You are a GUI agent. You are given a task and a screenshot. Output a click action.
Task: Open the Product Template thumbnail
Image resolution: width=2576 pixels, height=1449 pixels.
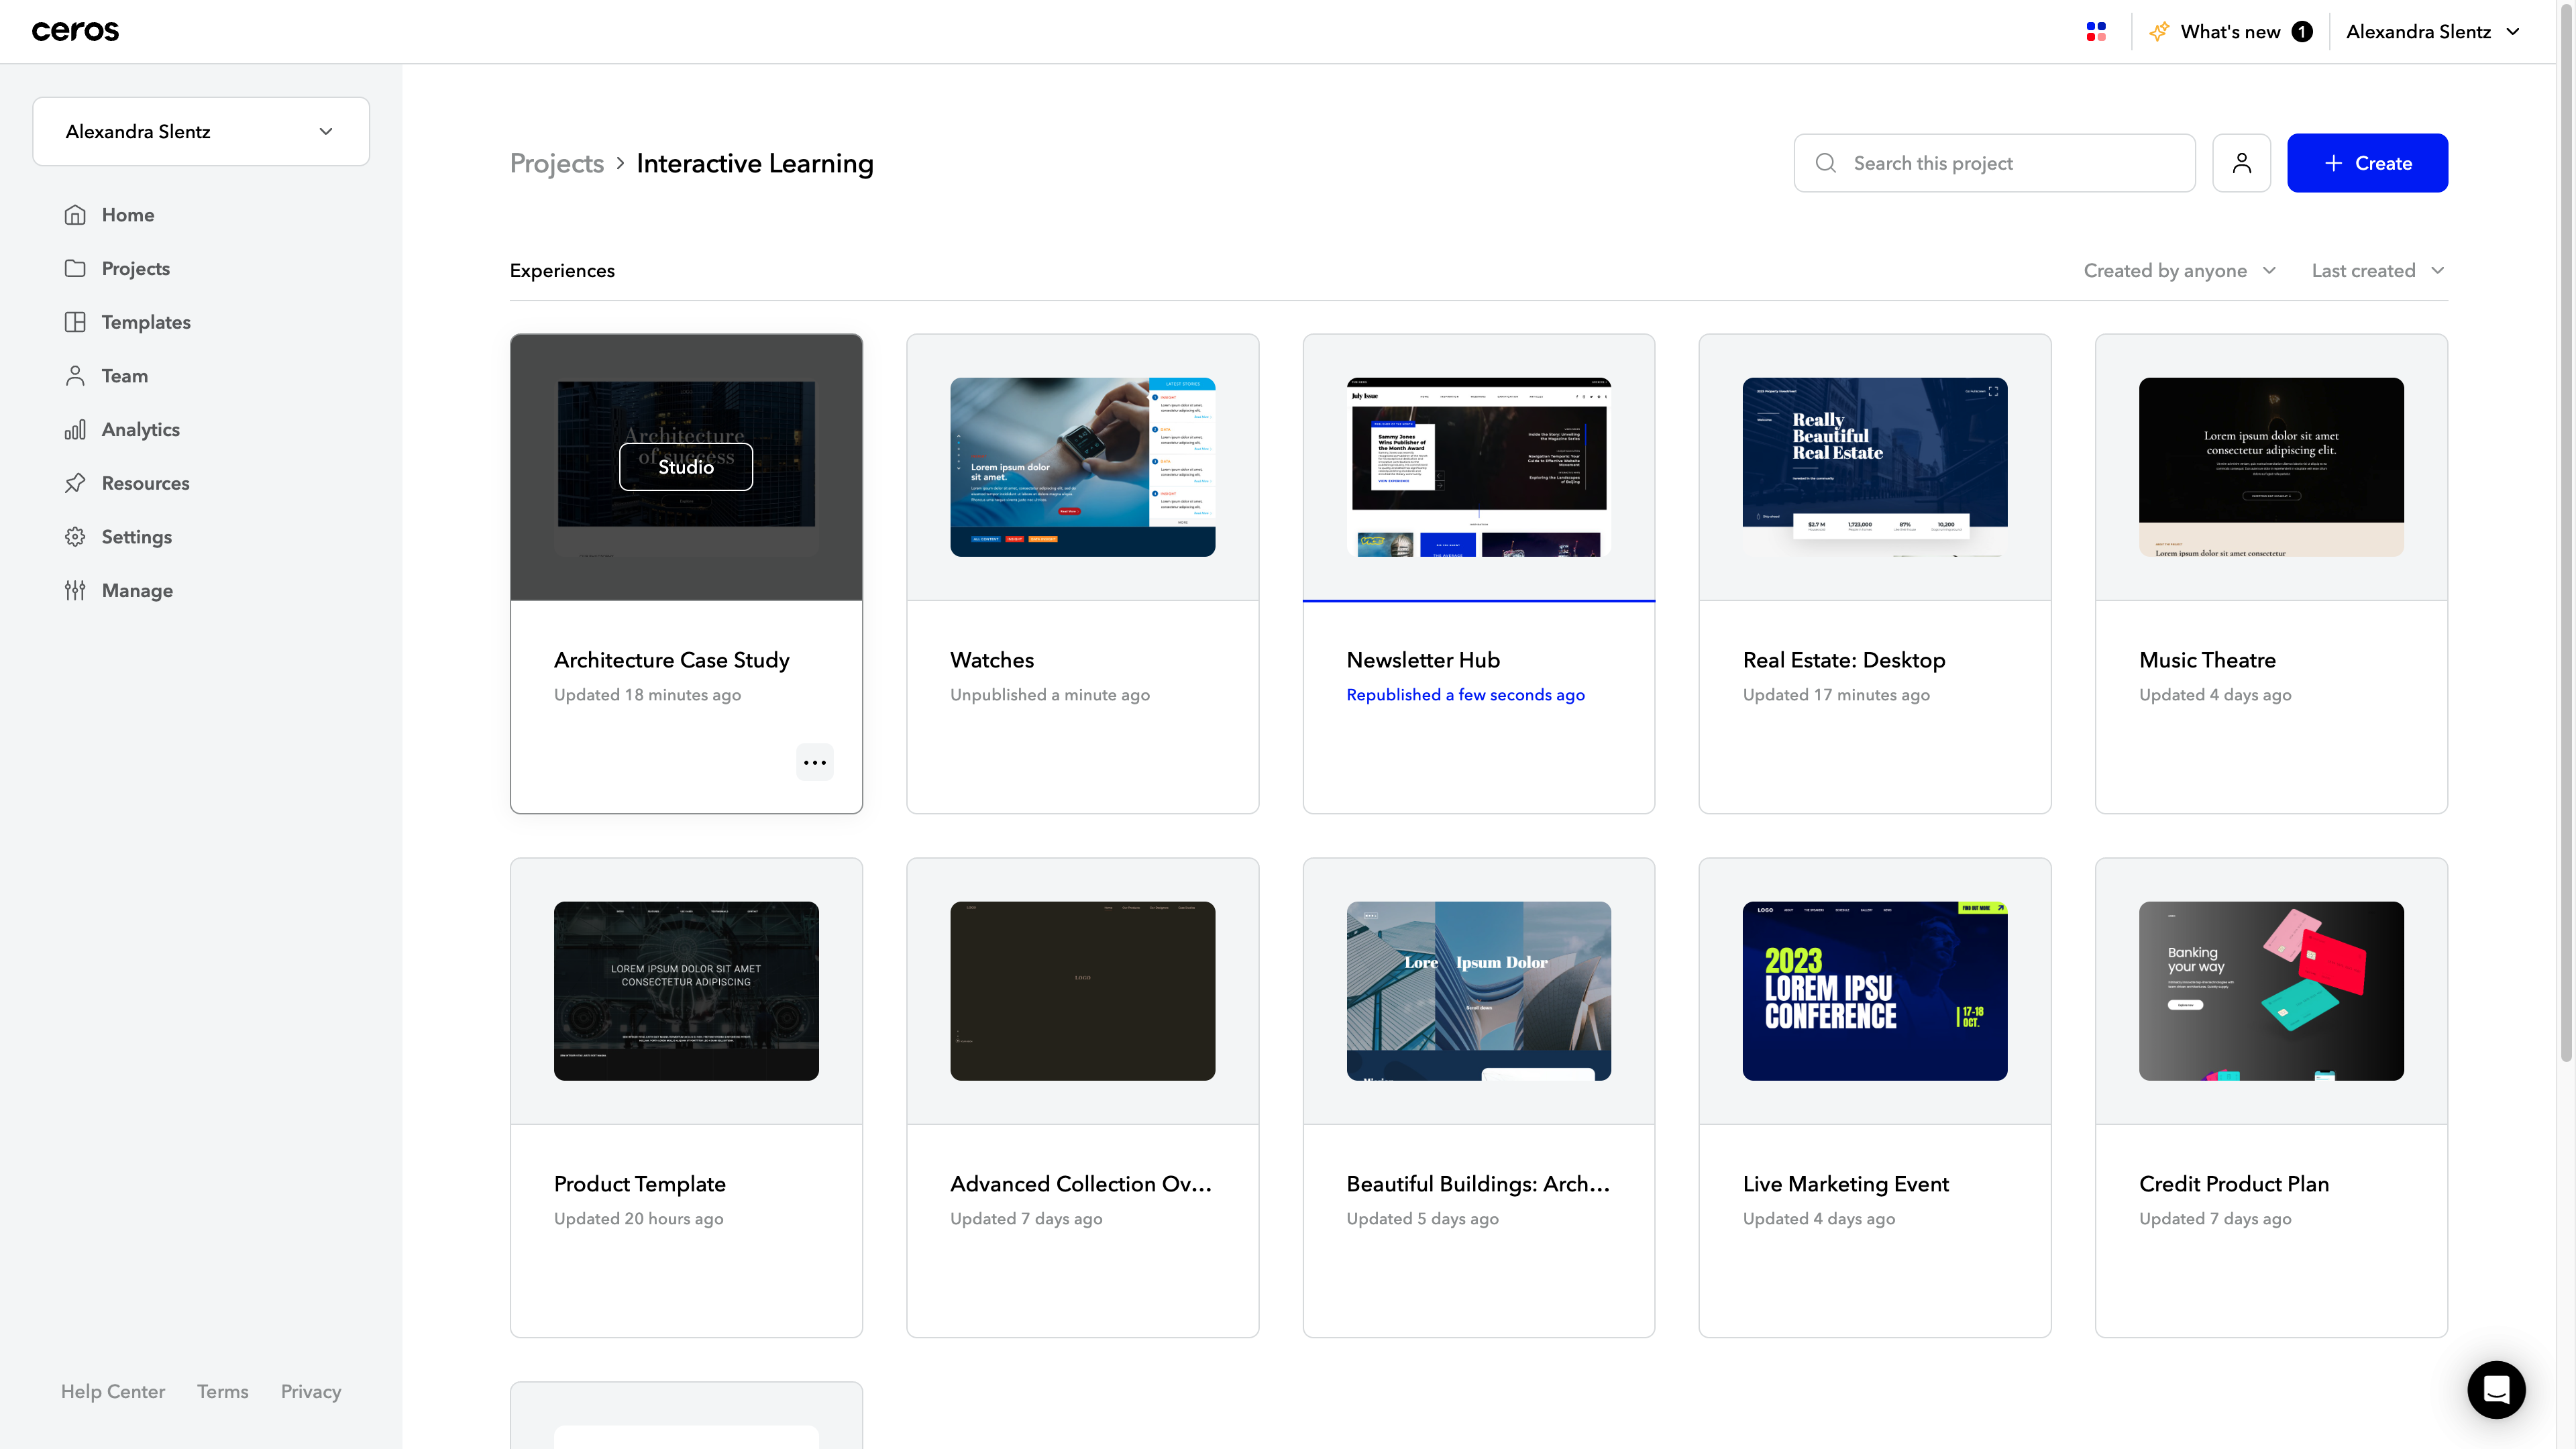(x=686, y=991)
